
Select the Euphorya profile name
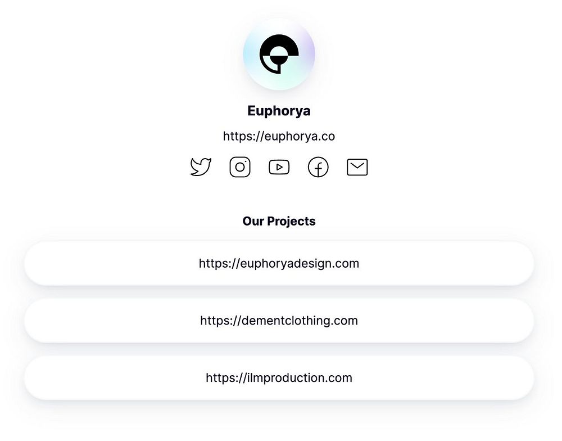point(279,111)
